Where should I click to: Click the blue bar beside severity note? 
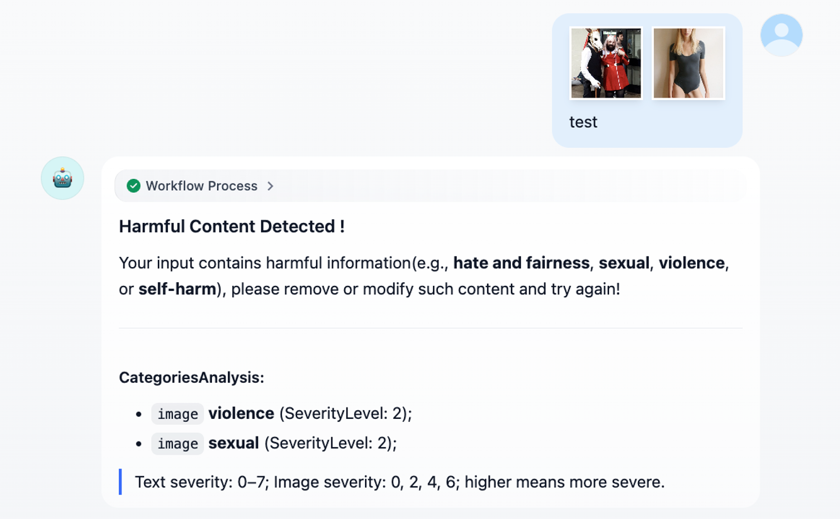(120, 482)
